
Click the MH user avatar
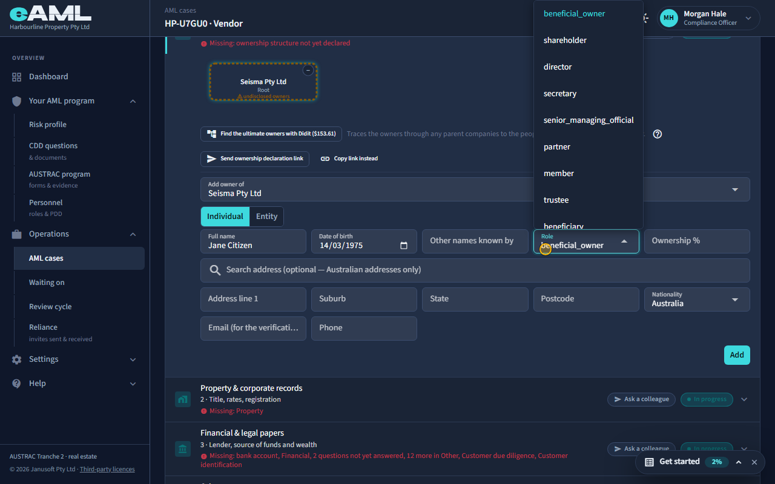tap(668, 18)
